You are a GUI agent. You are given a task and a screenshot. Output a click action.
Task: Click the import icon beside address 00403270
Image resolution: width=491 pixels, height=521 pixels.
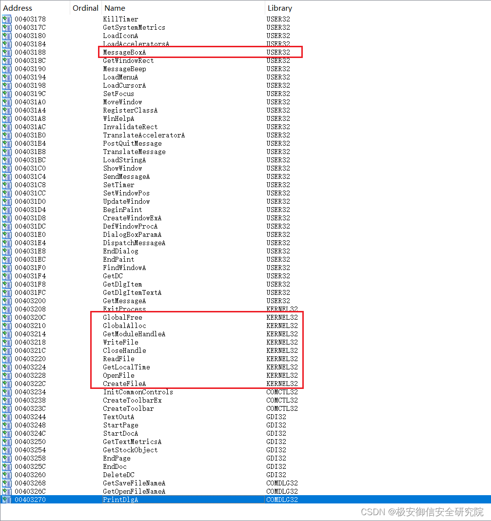7,500
